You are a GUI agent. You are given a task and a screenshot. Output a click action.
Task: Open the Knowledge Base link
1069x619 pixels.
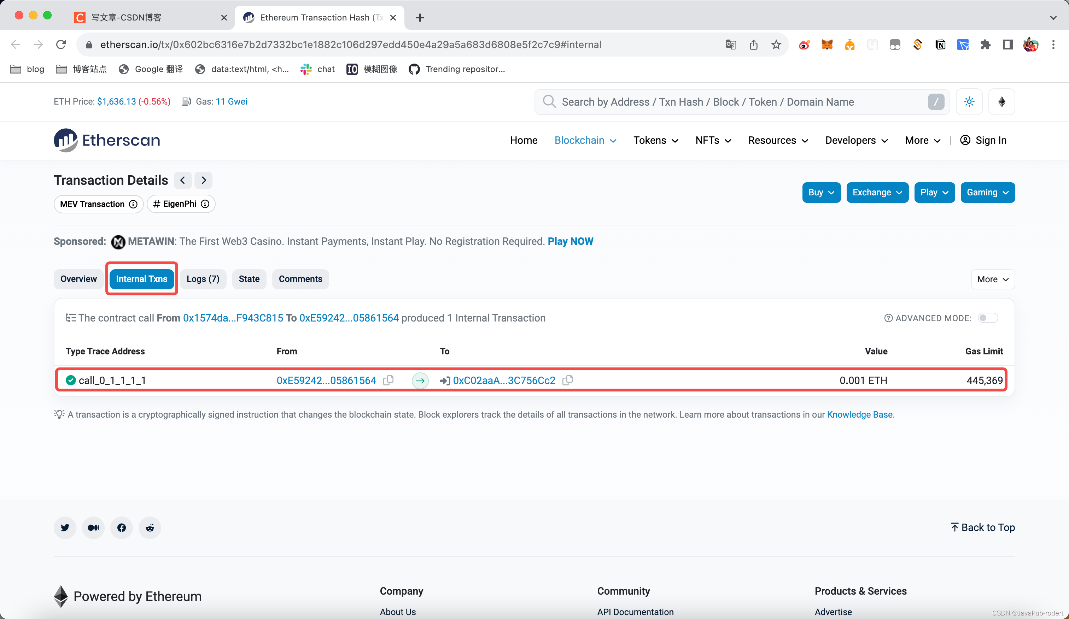pos(859,414)
